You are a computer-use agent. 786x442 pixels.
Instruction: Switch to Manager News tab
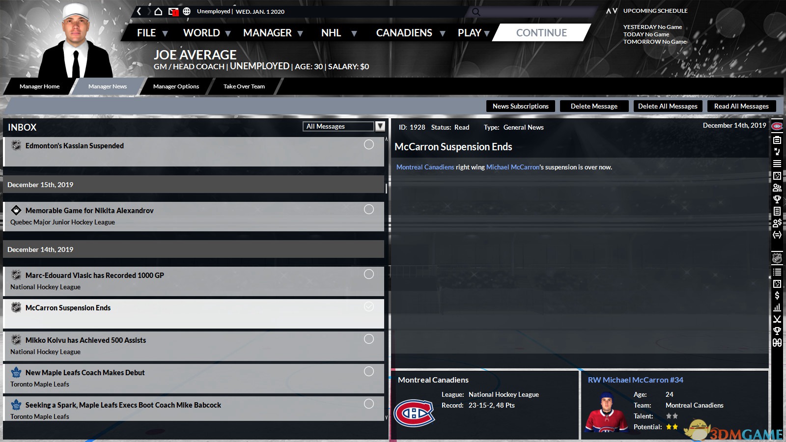point(108,86)
